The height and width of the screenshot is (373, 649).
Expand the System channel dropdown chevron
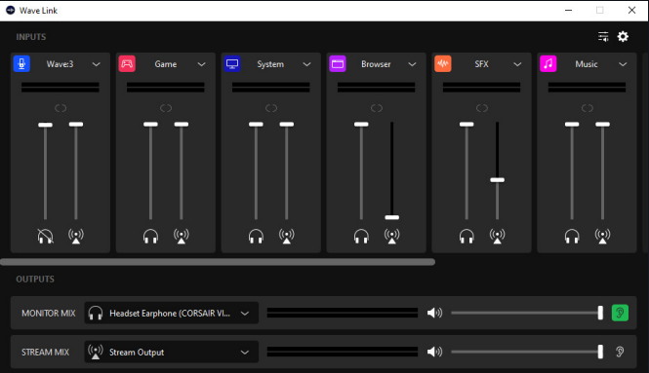[x=306, y=64]
